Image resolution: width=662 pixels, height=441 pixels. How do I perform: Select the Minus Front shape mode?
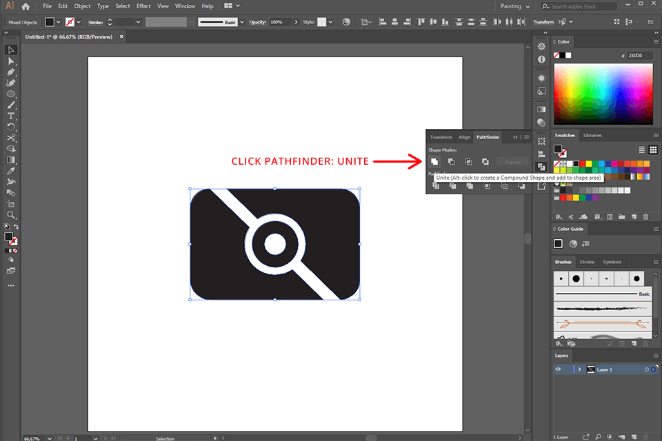pyautogui.click(x=452, y=161)
